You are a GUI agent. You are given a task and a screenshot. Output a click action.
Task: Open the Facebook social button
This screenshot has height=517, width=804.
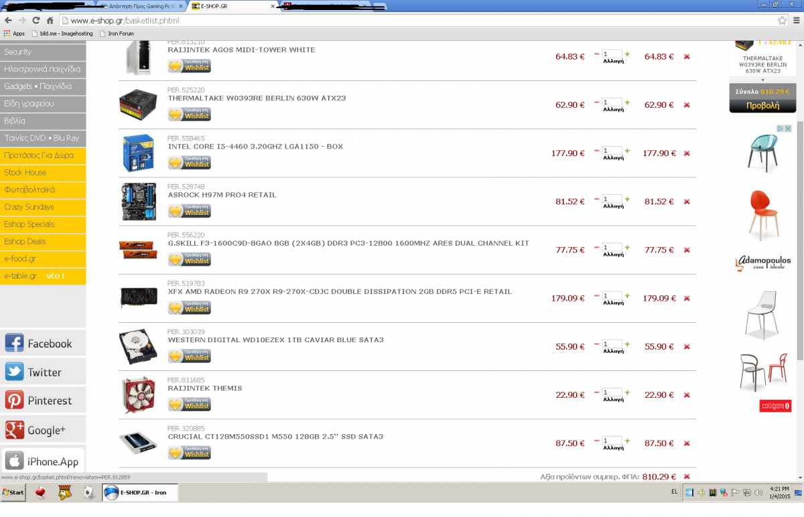[43, 343]
